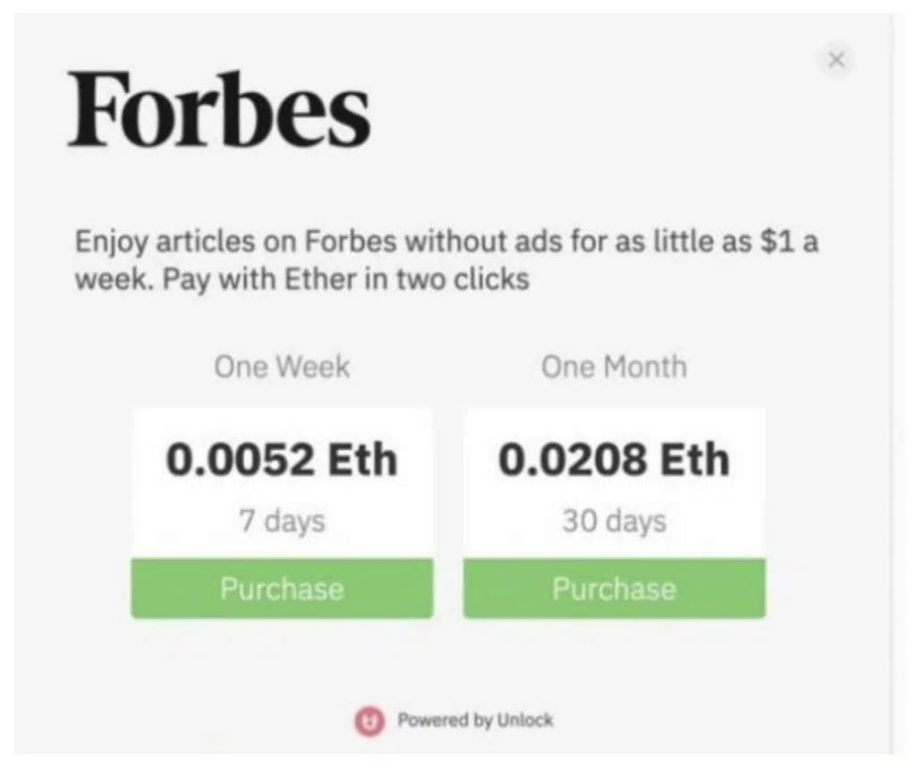The height and width of the screenshot is (766, 916).
Task: Click the 0.0208 Eth price text
Action: pyautogui.click(x=614, y=459)
